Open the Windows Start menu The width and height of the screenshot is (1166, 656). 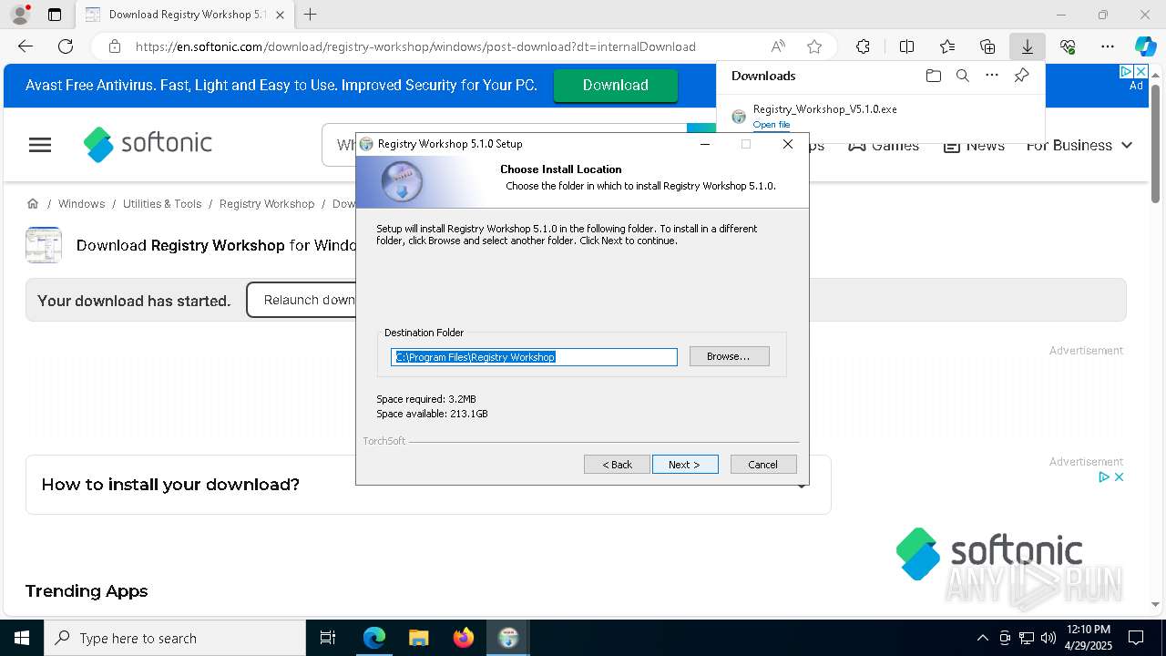[22, 638]
